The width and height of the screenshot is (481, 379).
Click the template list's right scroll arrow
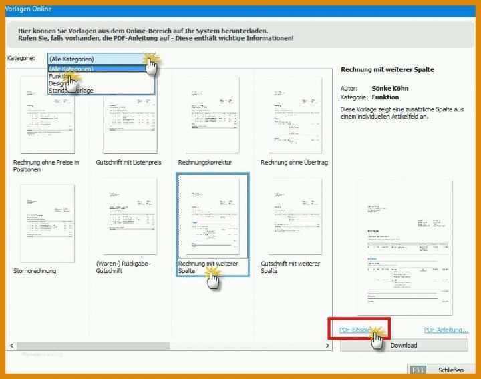327,346
